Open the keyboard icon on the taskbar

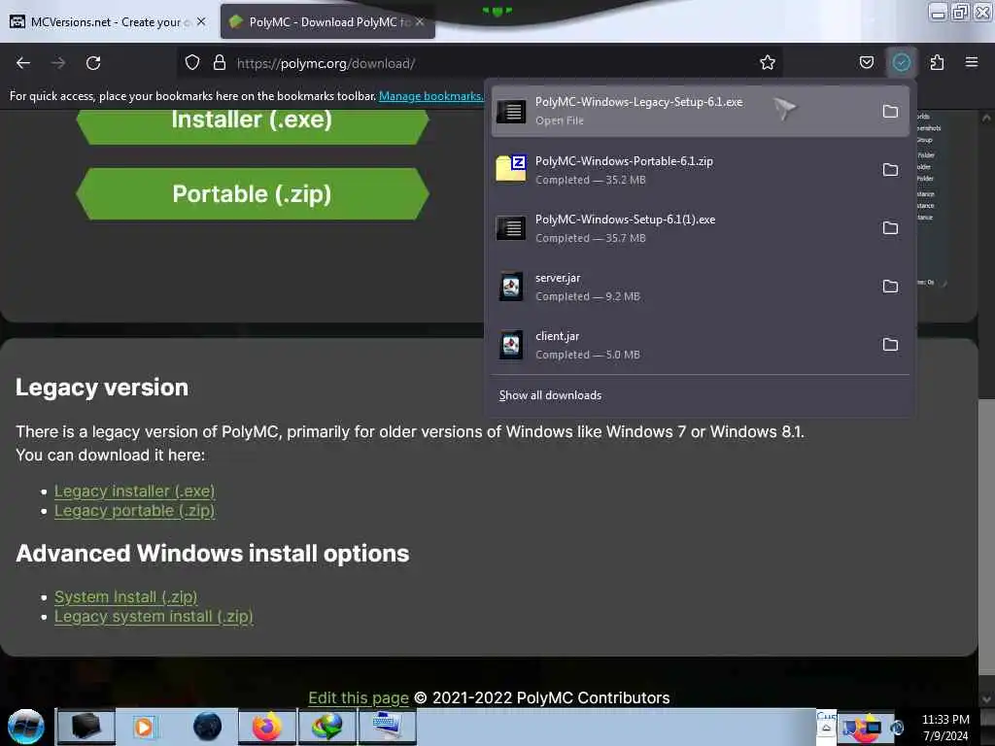point(387,727)
